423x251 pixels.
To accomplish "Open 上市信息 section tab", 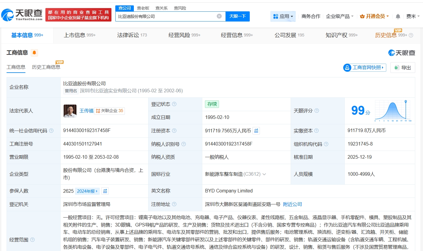I will (79, 35).
